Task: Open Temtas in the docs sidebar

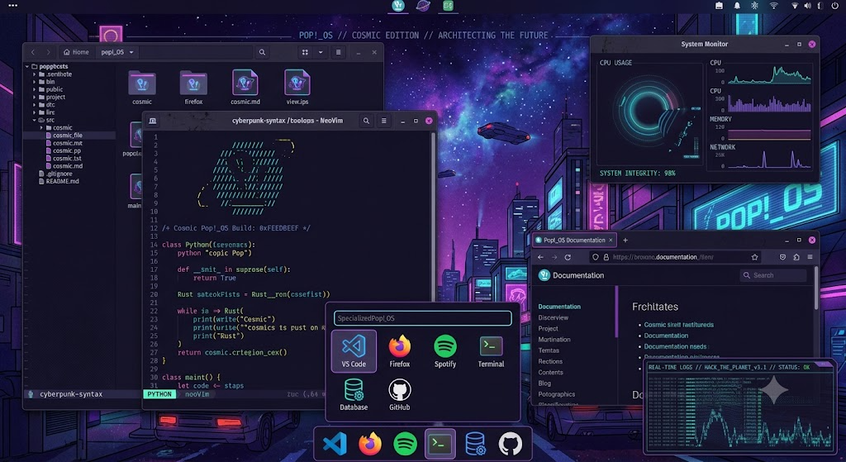Action: click(549, 350)
